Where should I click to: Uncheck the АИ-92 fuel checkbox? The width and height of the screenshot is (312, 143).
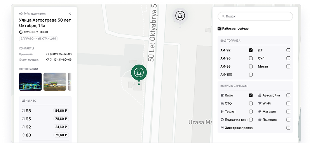point(251,50)
